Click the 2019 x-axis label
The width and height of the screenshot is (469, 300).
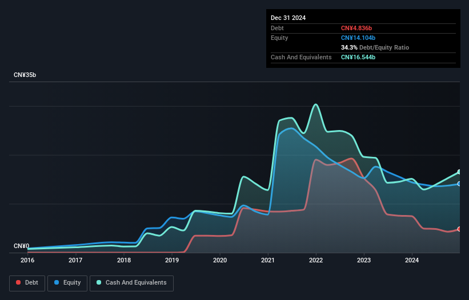point(172,260)
